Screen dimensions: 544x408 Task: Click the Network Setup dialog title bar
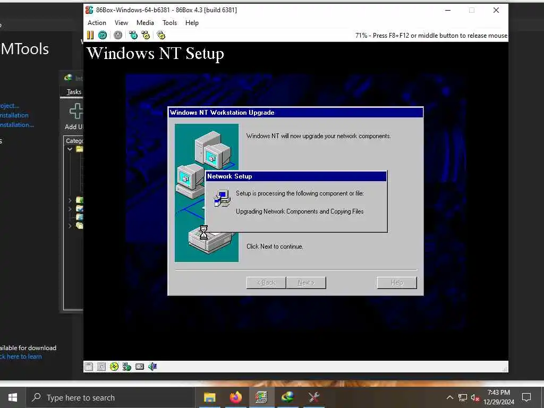[x=296, y=176]
